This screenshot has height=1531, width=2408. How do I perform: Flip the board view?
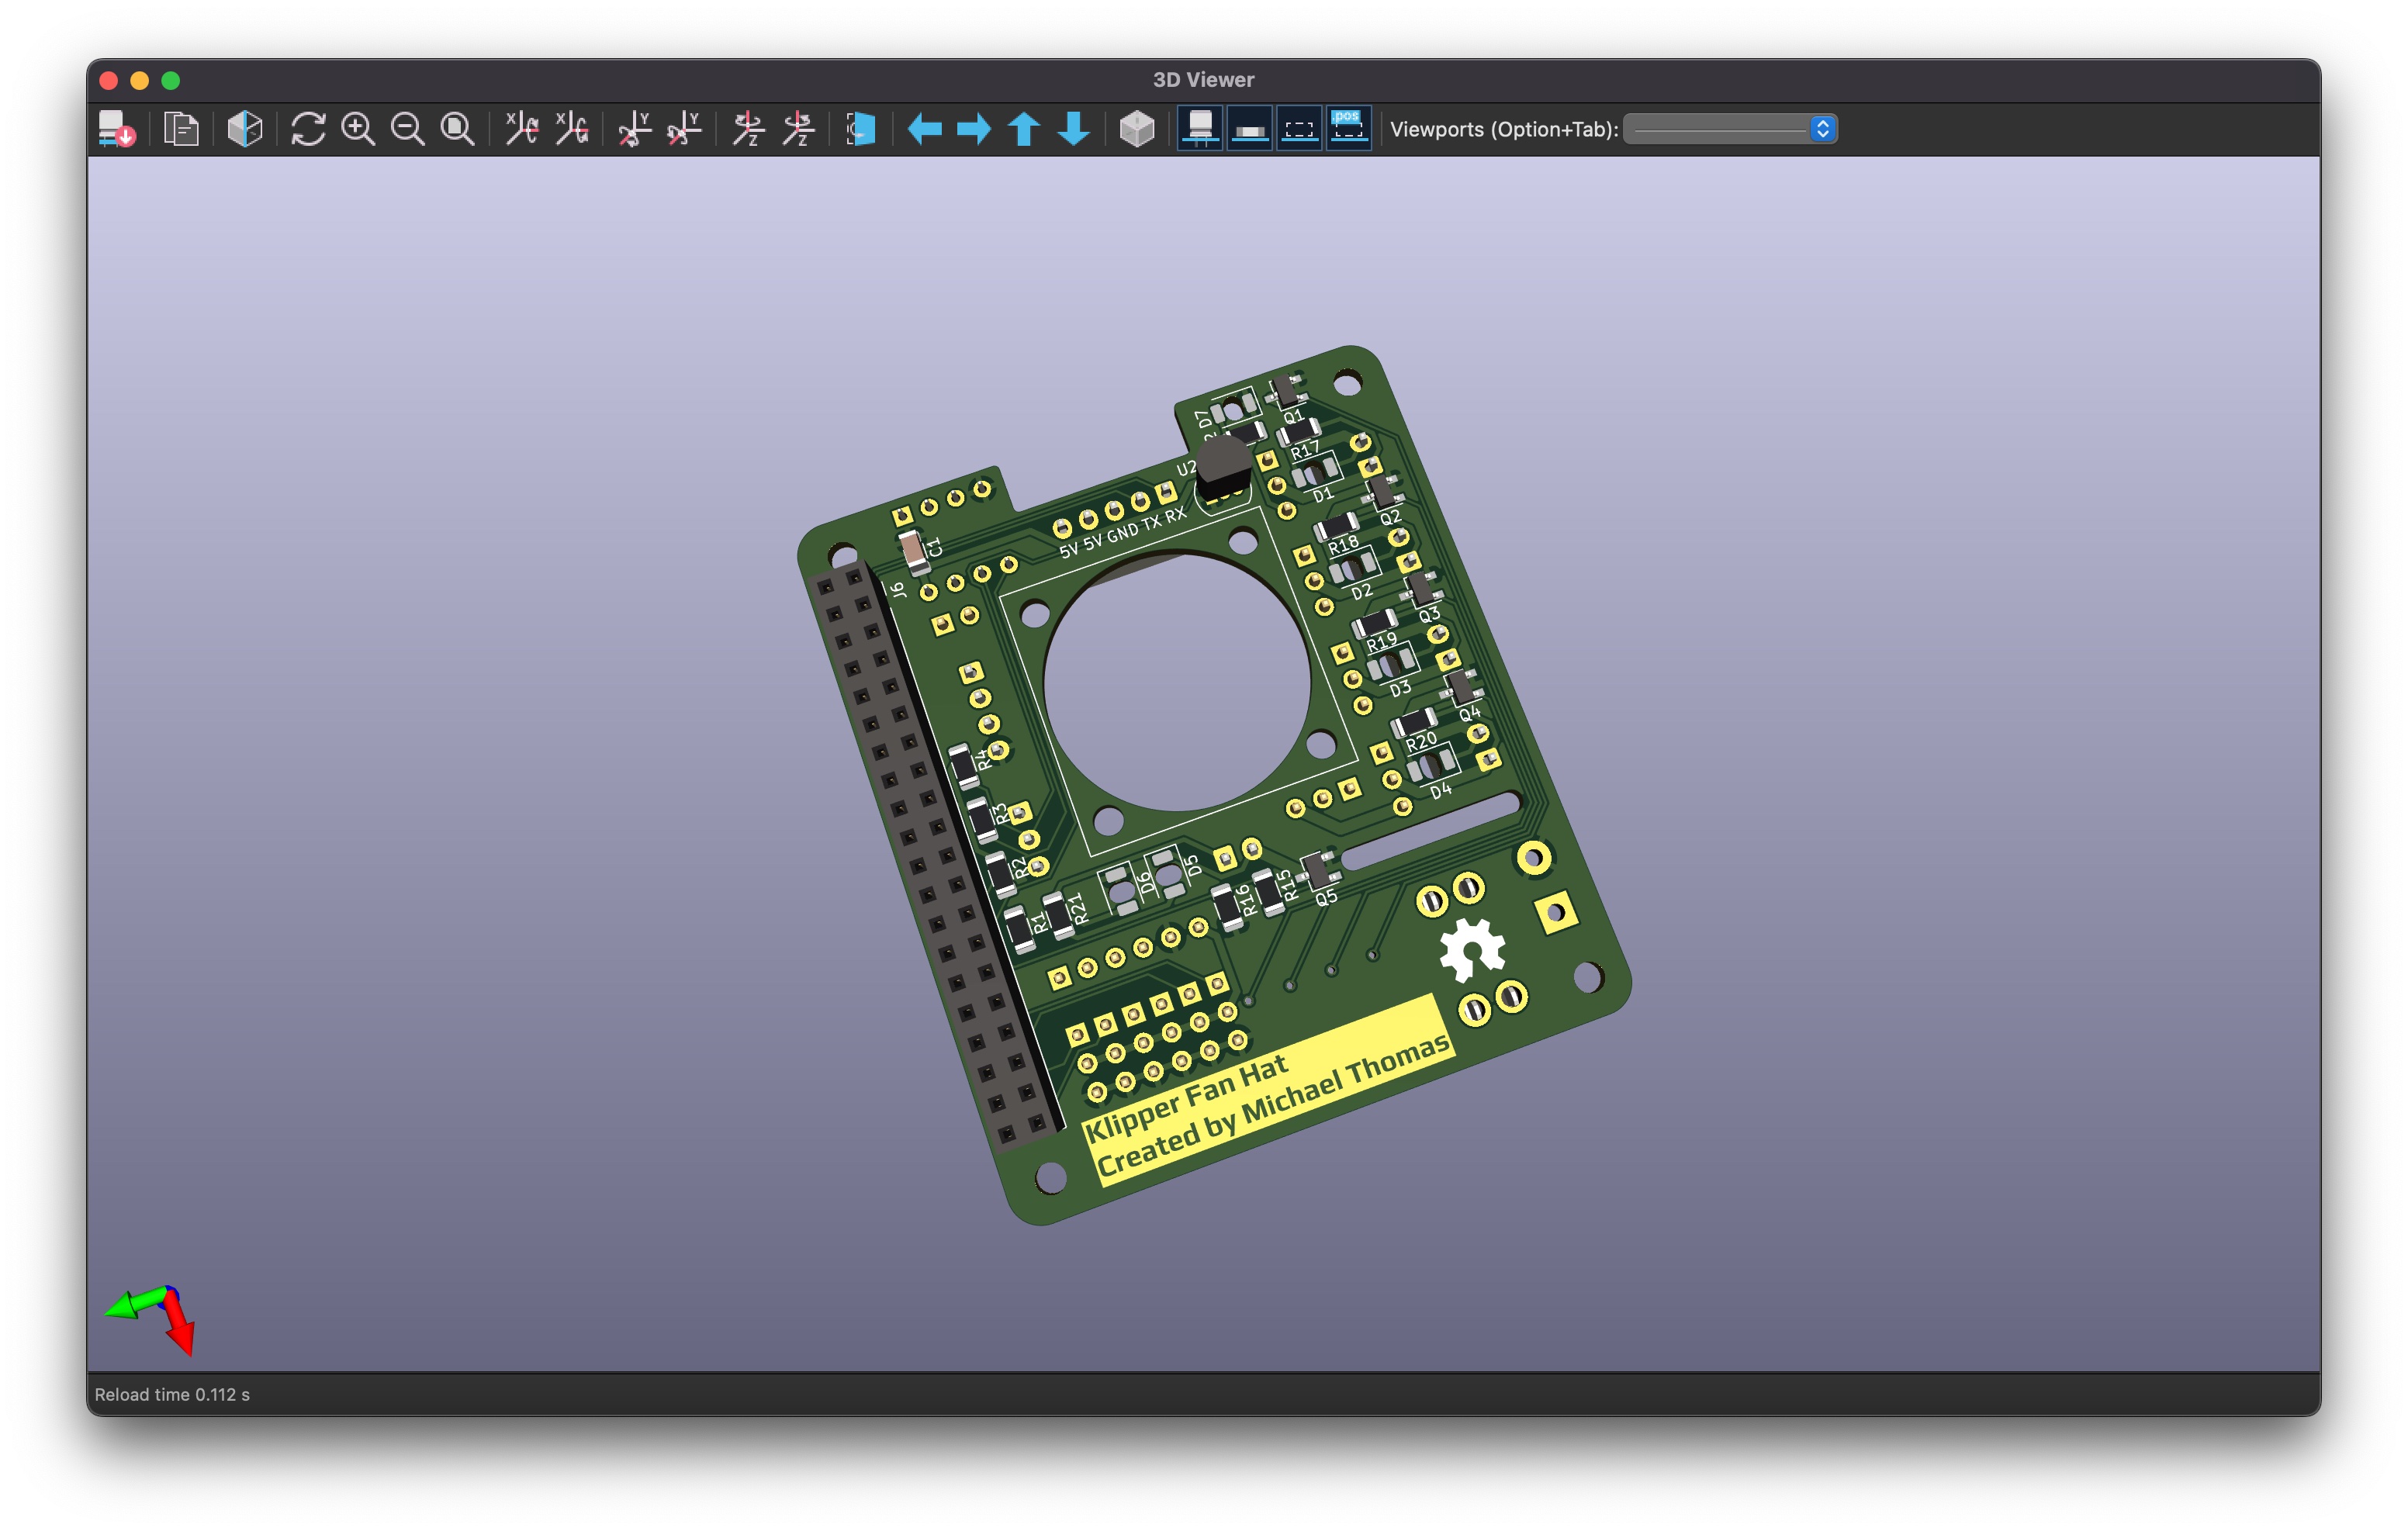(x=861, y=129)
